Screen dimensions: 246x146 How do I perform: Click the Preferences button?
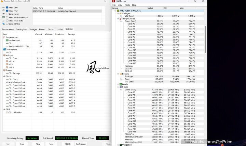coord(81,144)
